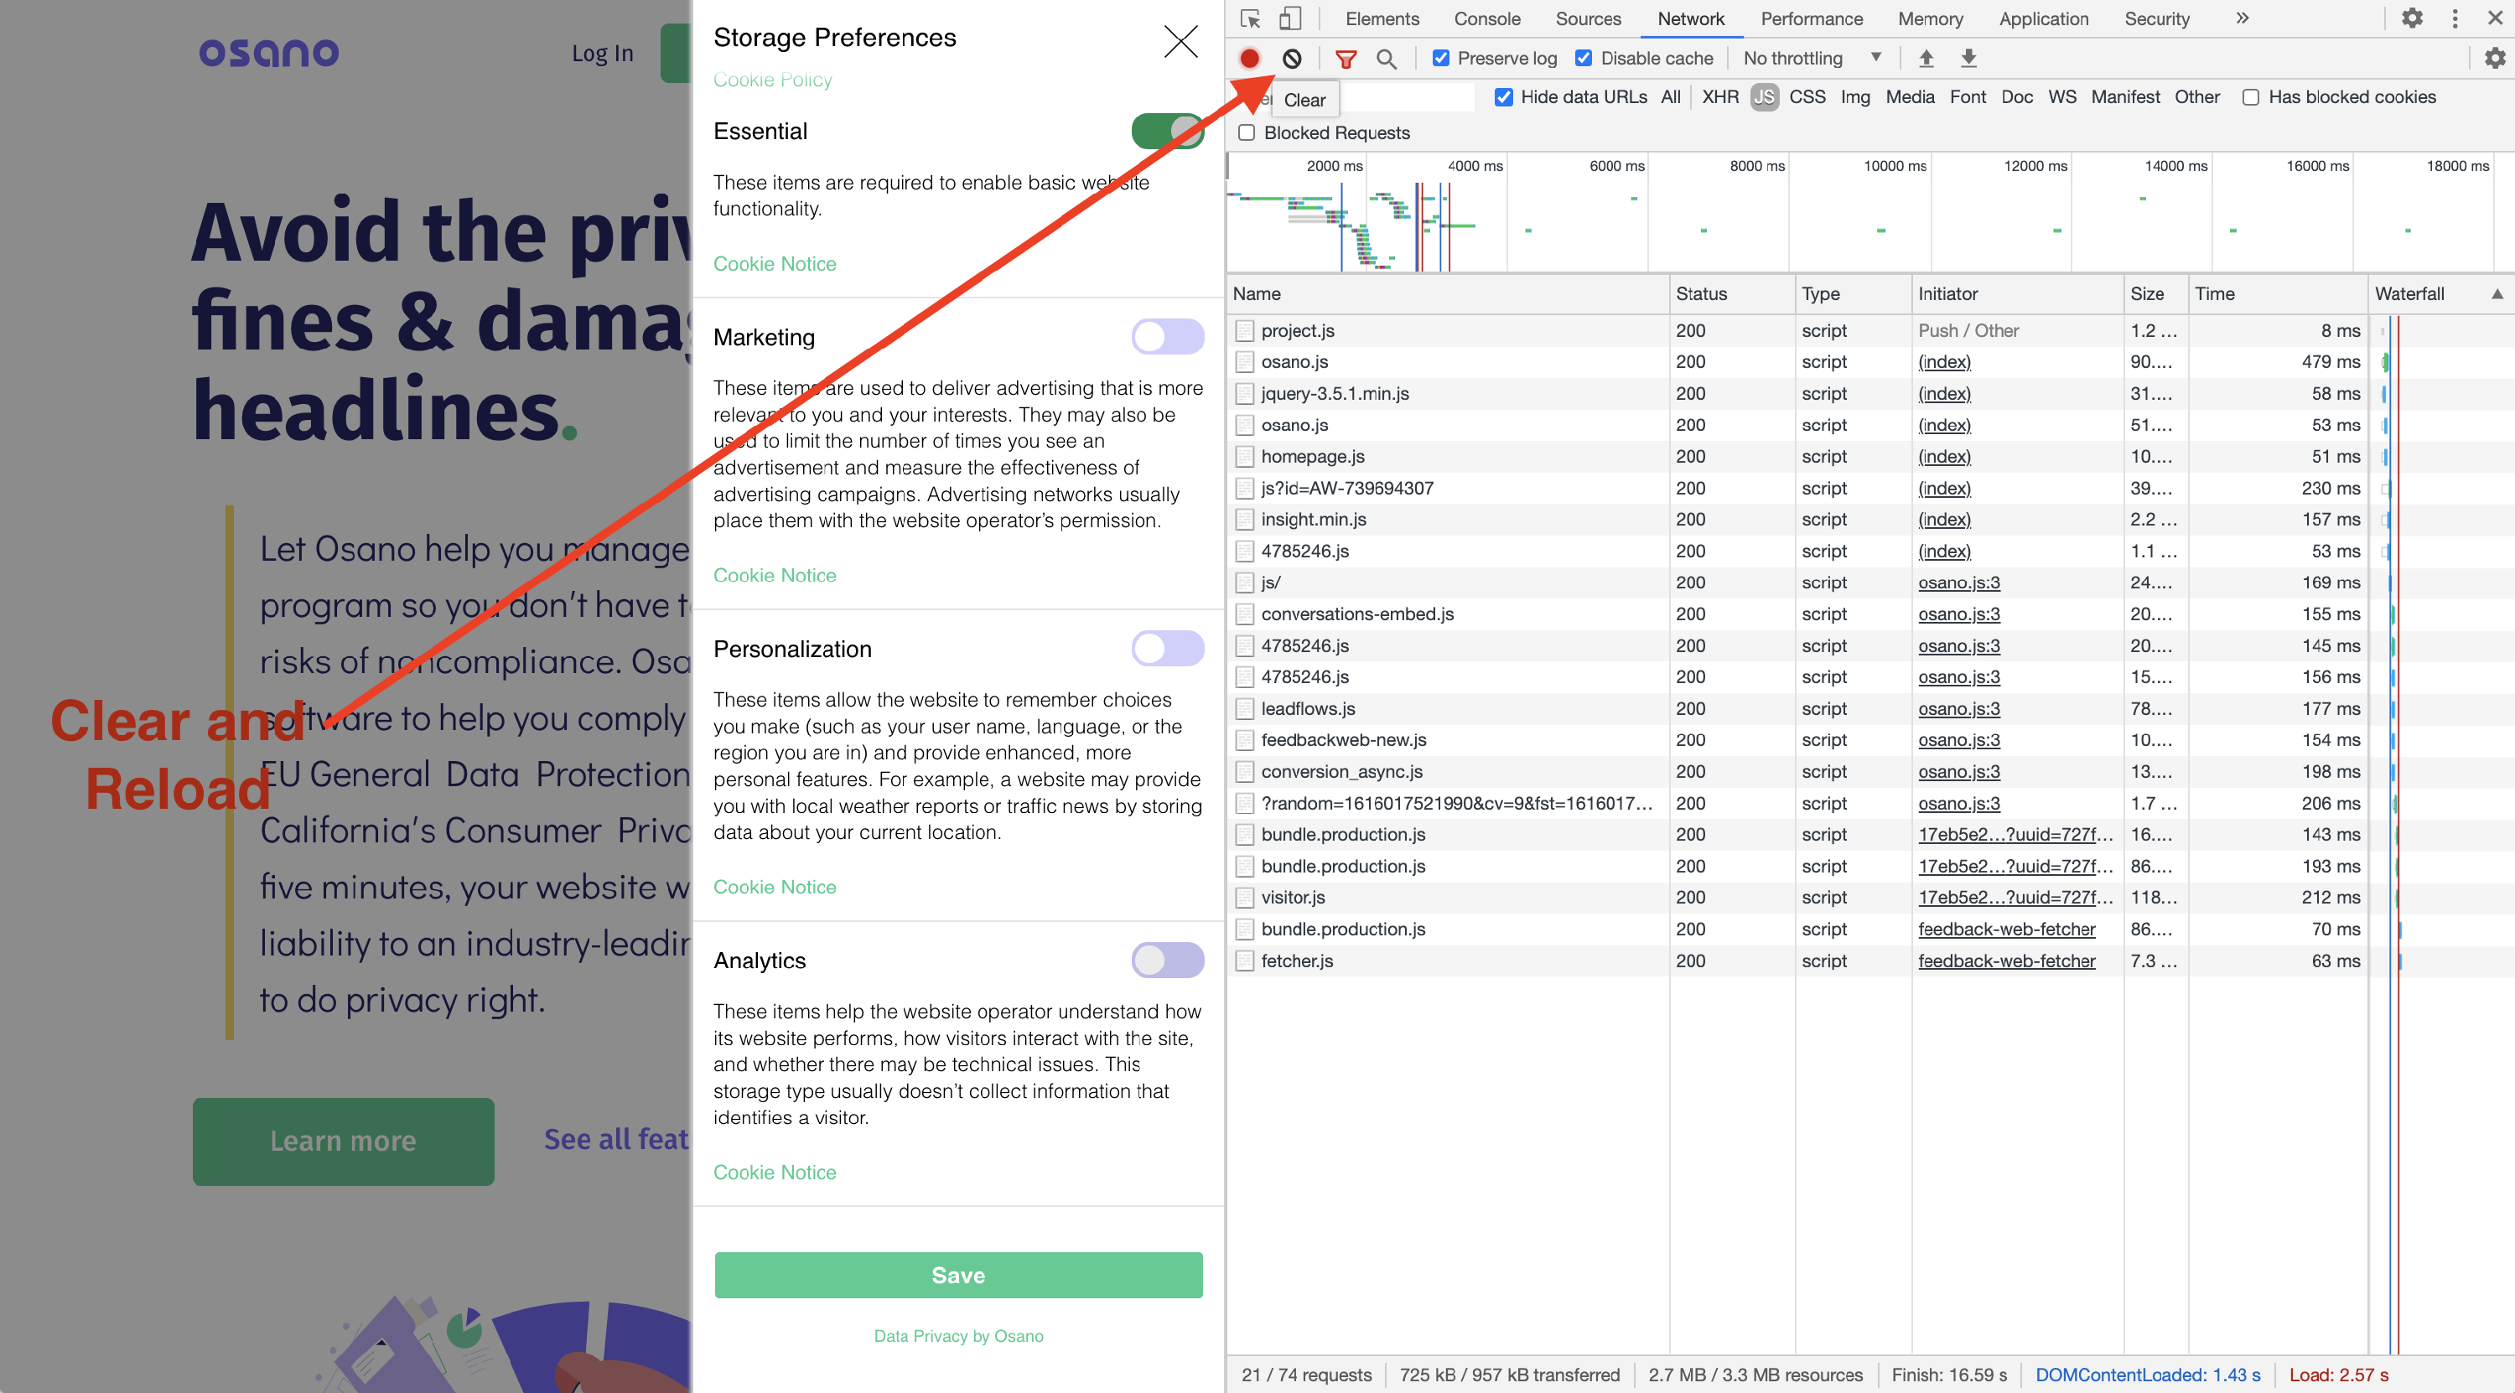Image resolution: width=2515 pixels, height=1393 pixels.
Task: Import HAR file with the upload icon
Action: coord(1926,58)
